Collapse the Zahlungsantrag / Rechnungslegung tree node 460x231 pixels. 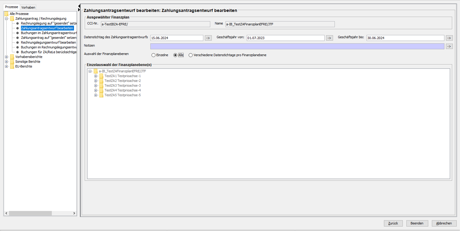(6, 19)
